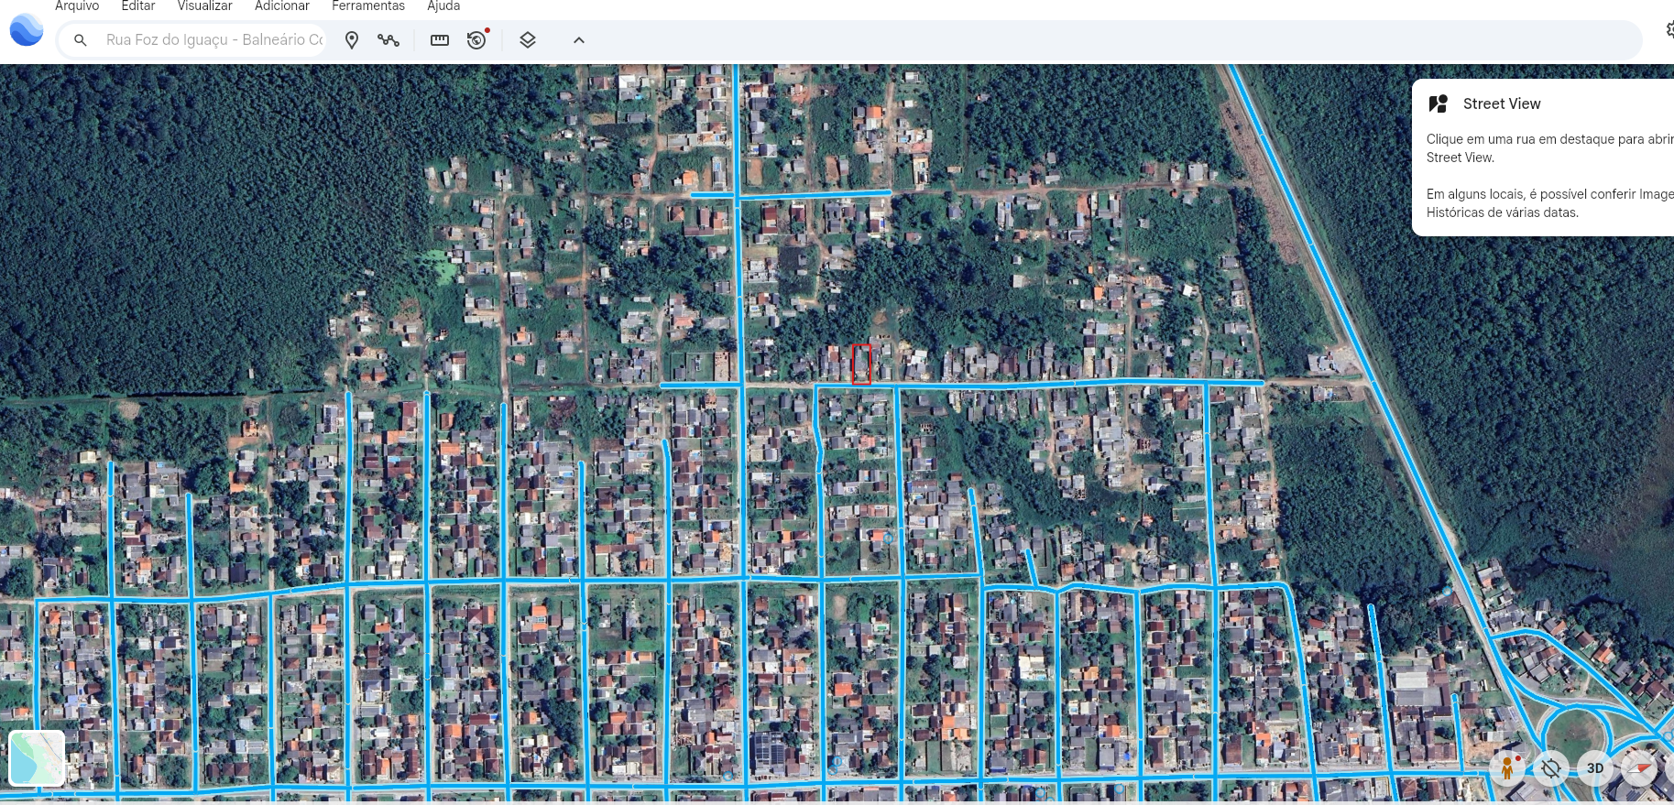
Task: Click the Street View panel title
Action: click(x=1502, y=103)
